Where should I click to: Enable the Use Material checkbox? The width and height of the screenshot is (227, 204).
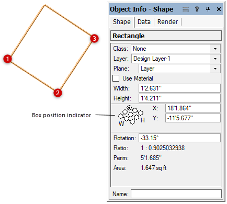[x=116, y=78]
